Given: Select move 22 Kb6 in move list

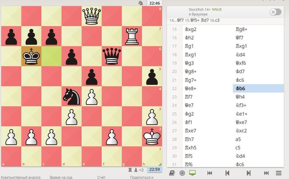Looking at the screenshot, I should coord(241,88).
